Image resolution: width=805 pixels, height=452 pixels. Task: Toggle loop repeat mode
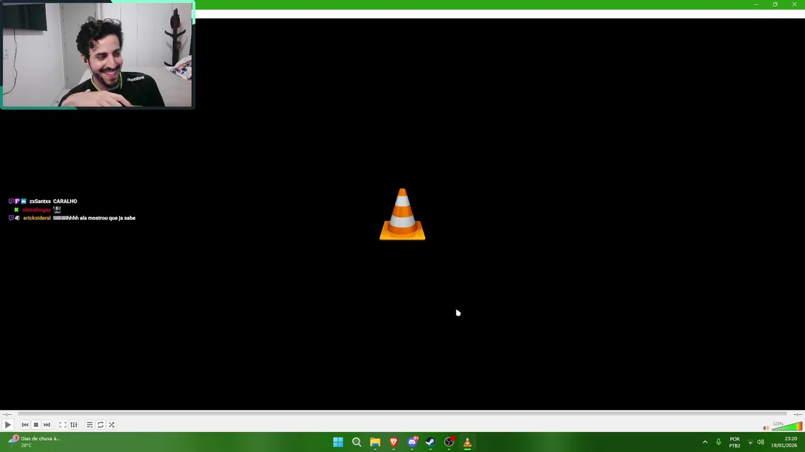point(100,425)
